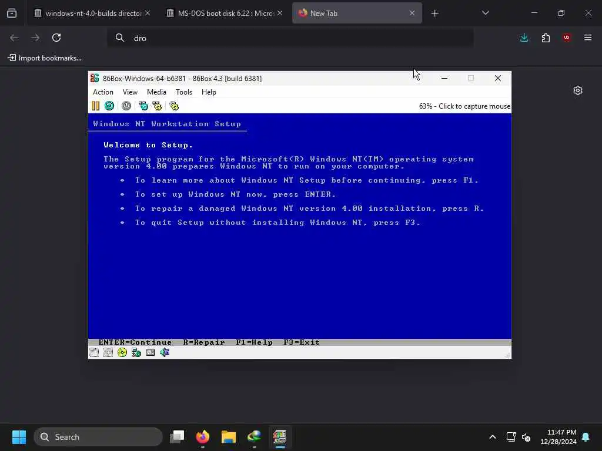Click Firefox View icon in tab bar
The width and height of the screenshot is (602, 451).
12,13
